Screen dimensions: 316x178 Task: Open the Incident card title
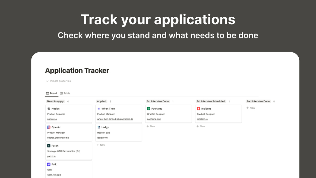pos(206,109)
